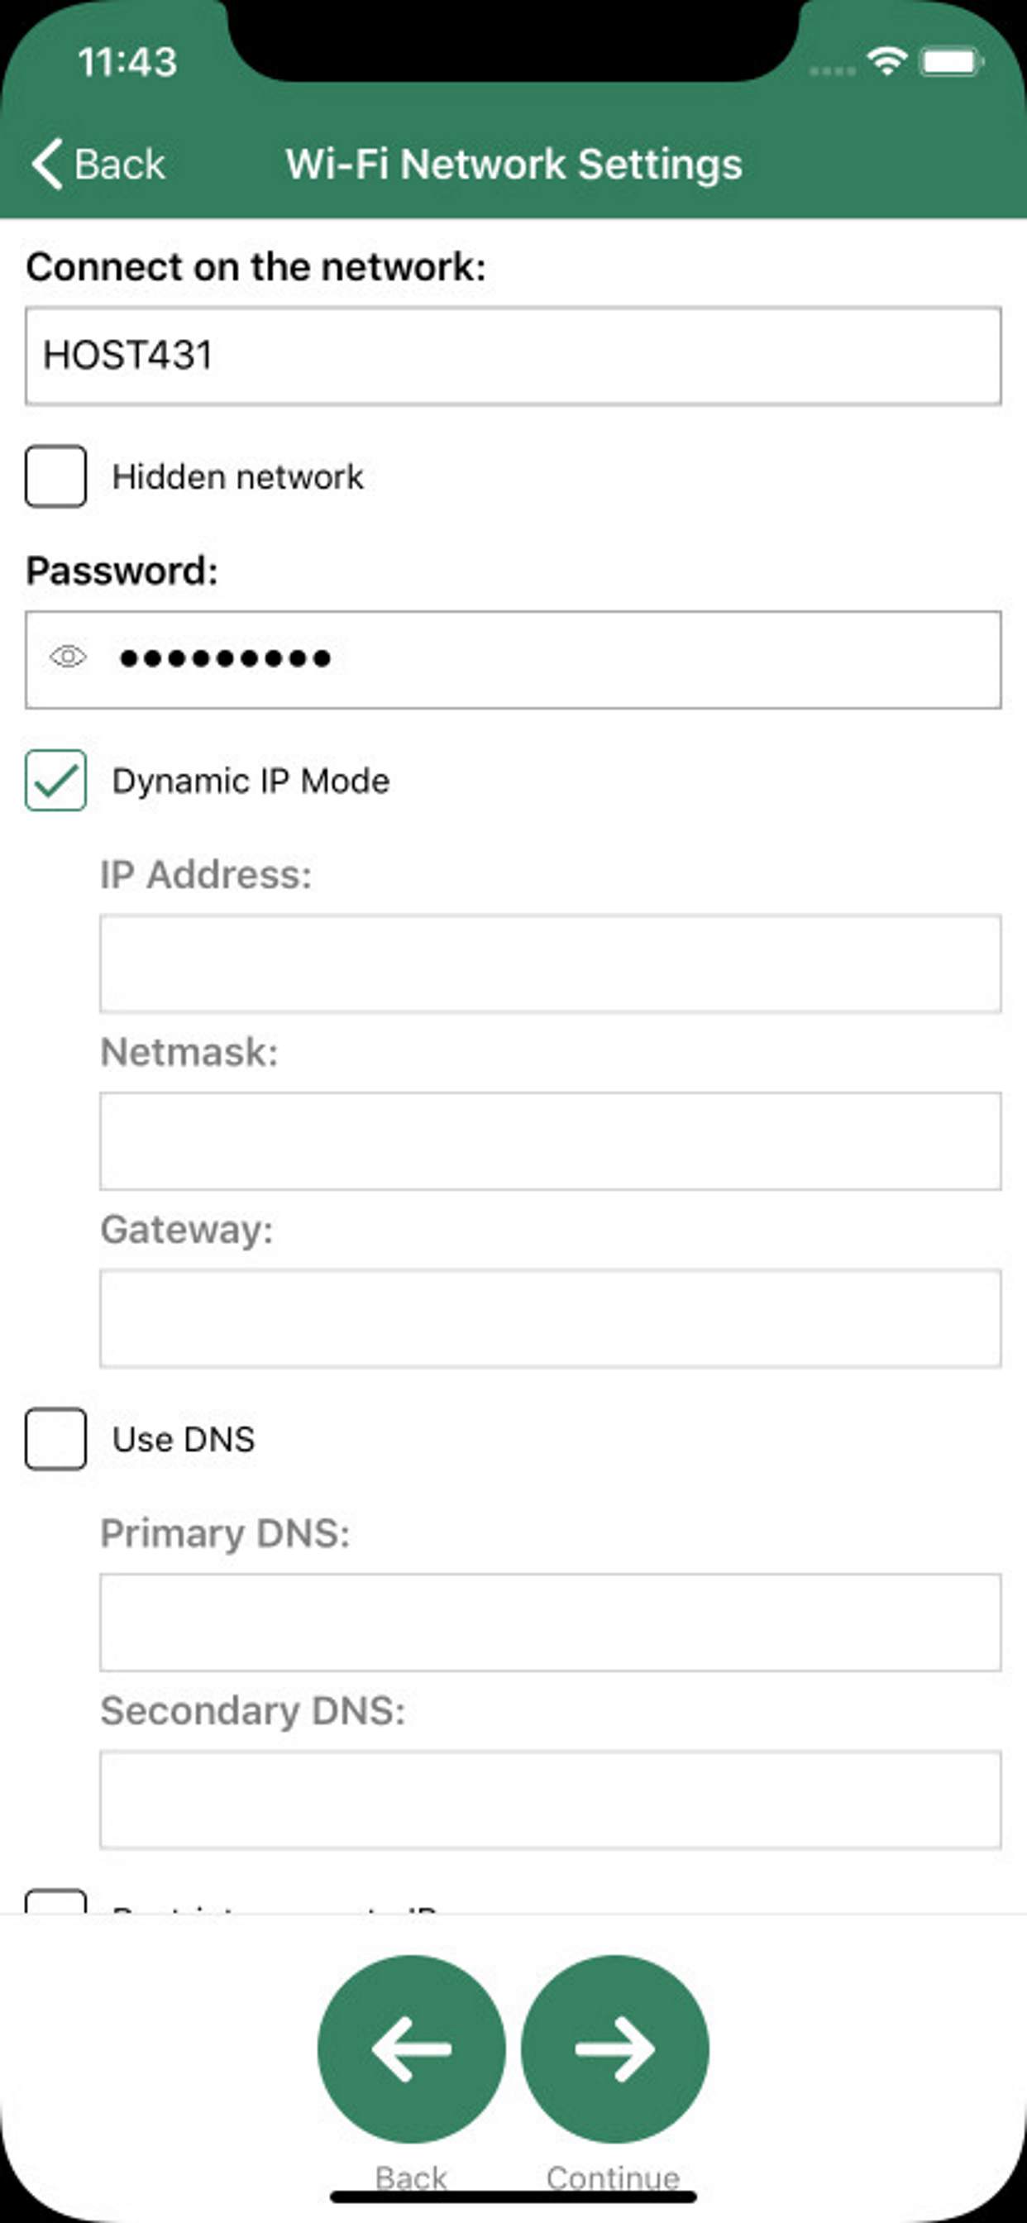Tap the battery indicator icon
Image resolution: width=1027 pixels, height=2223 pixels.
coord(951,62)
